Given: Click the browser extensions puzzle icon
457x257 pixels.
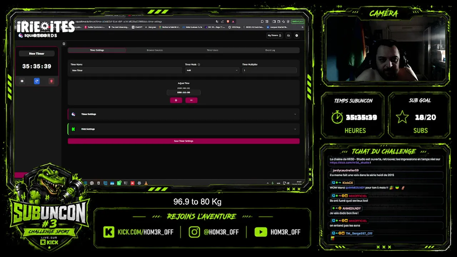Looking at the screenshot, I should pos(262,21).
